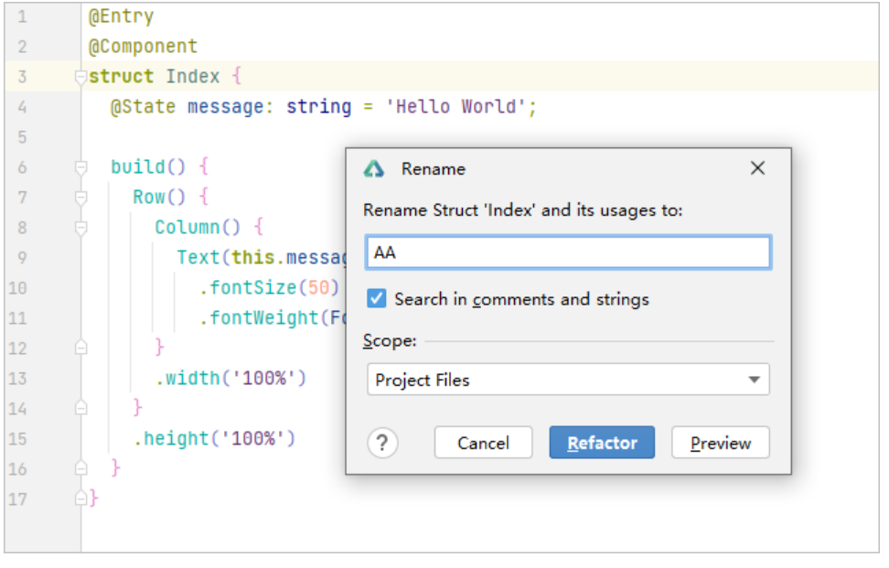Screen dimensions: 889x568
Task: Click the Cancel button
Action: pyautogui.click(x=483, y=444)
